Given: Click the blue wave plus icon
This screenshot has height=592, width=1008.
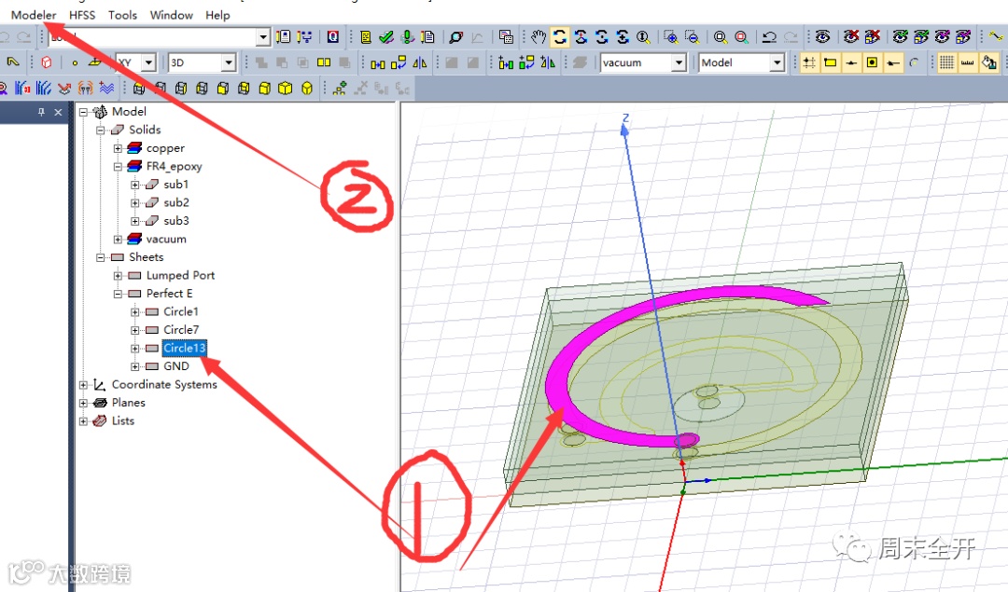Looking at the screenshot, I should (106, 88).
